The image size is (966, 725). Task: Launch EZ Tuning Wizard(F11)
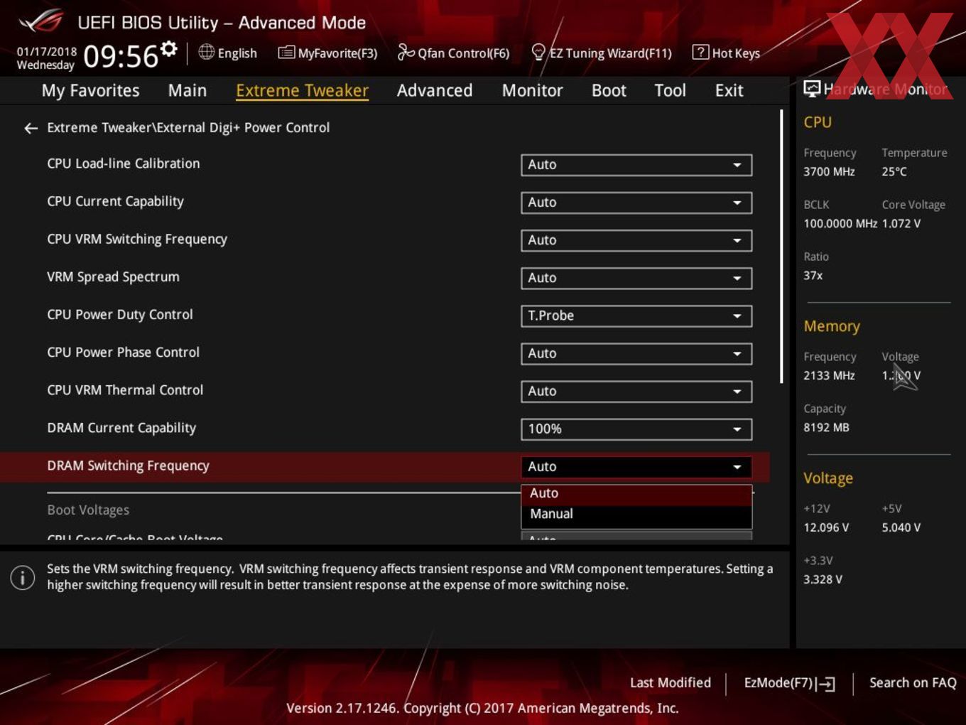602,53
